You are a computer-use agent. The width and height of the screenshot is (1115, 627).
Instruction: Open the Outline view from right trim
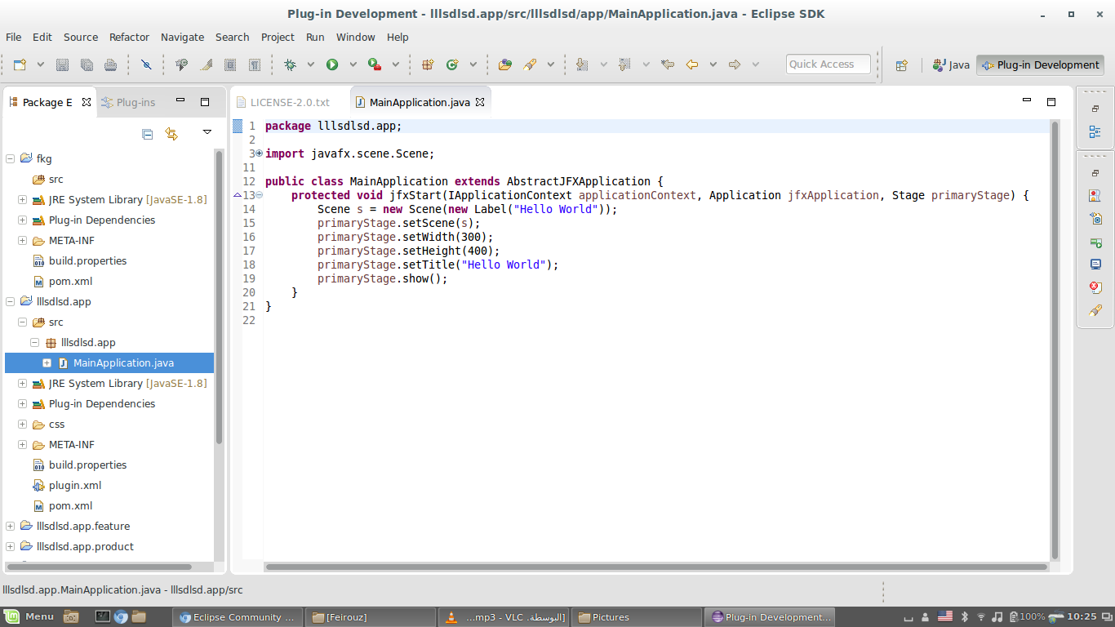pyautogui.click(x=1095, y=131)
